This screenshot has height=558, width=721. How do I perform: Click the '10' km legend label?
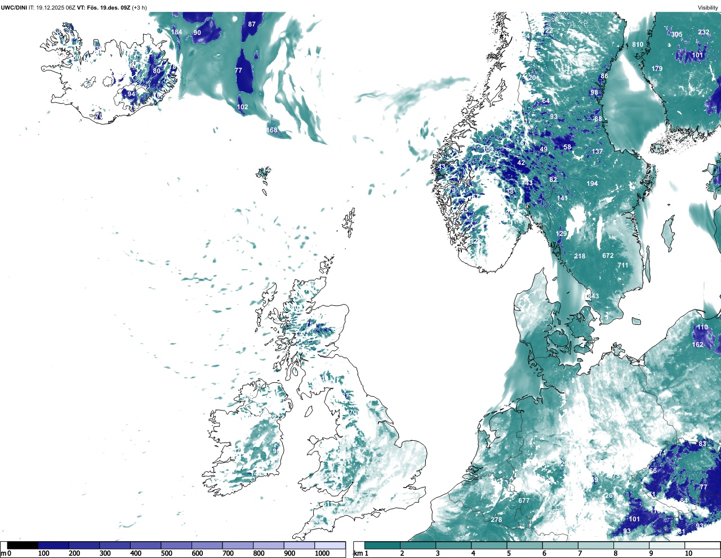(x=688, y=553)
